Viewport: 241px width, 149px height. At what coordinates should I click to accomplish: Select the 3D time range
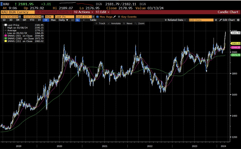pyautogui.click(x=11, y=20)
